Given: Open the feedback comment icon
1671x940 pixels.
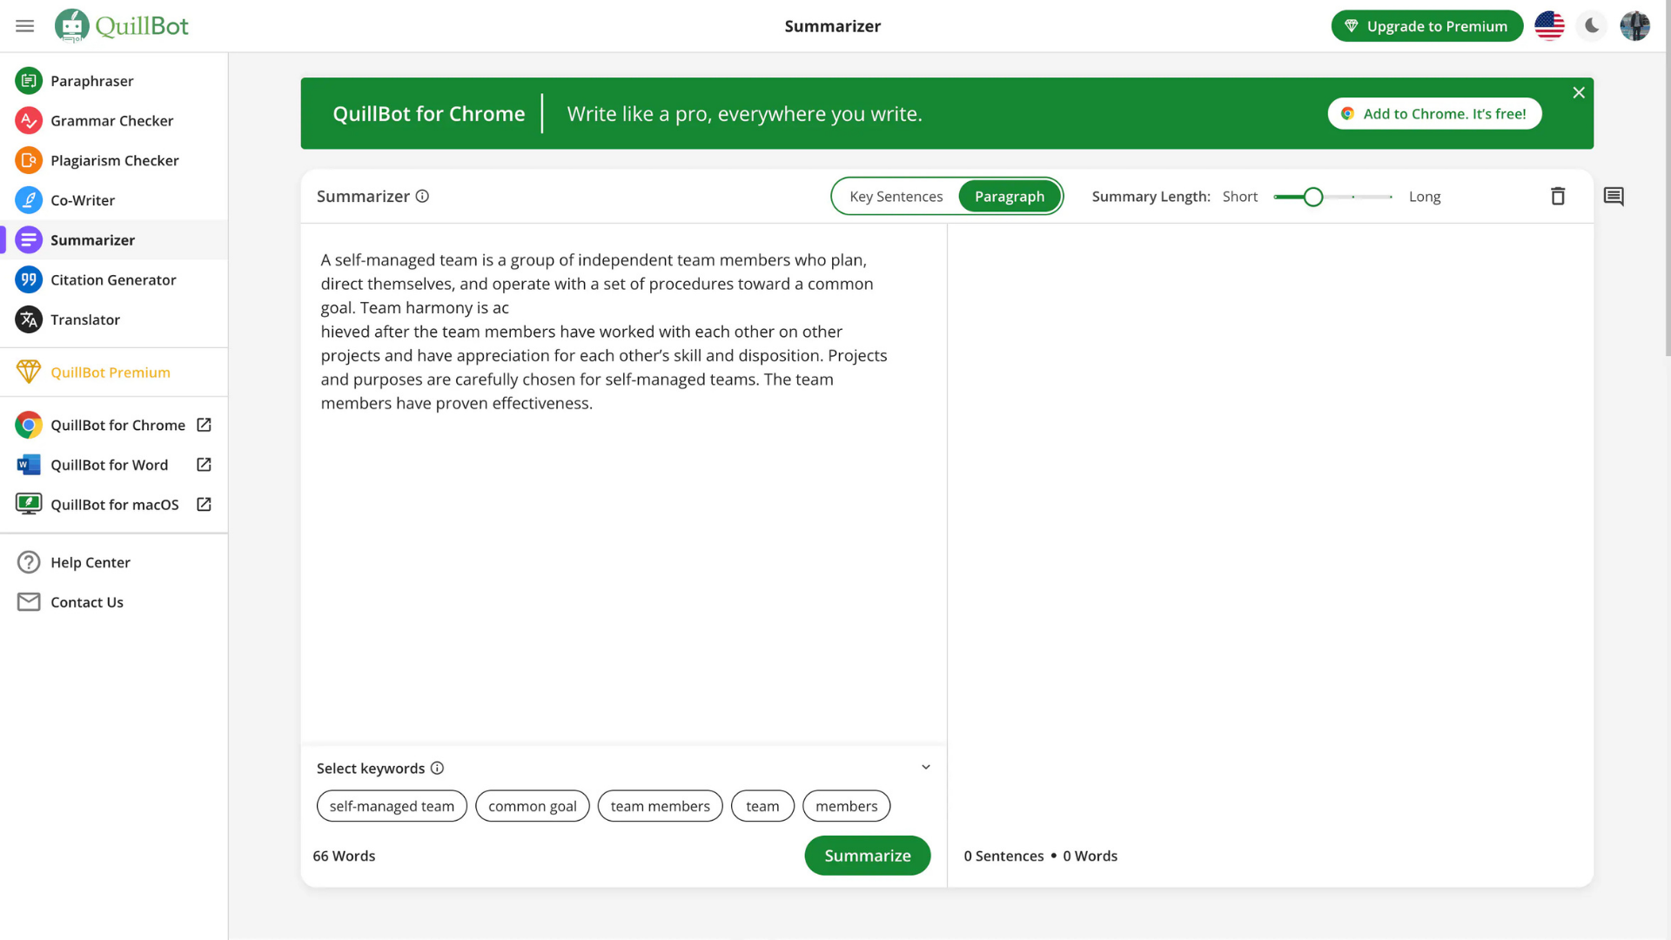Looking at the screenshot, I should coord(1614,197).
